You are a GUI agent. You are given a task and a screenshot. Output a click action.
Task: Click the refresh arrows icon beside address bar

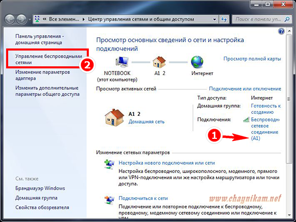(224, 19)
